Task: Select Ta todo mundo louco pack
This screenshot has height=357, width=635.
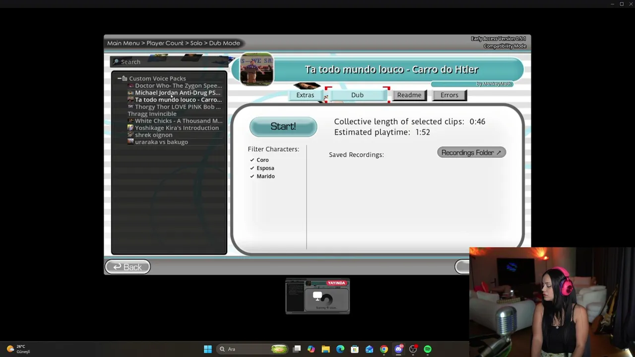Action: click(x=175, y=100)
